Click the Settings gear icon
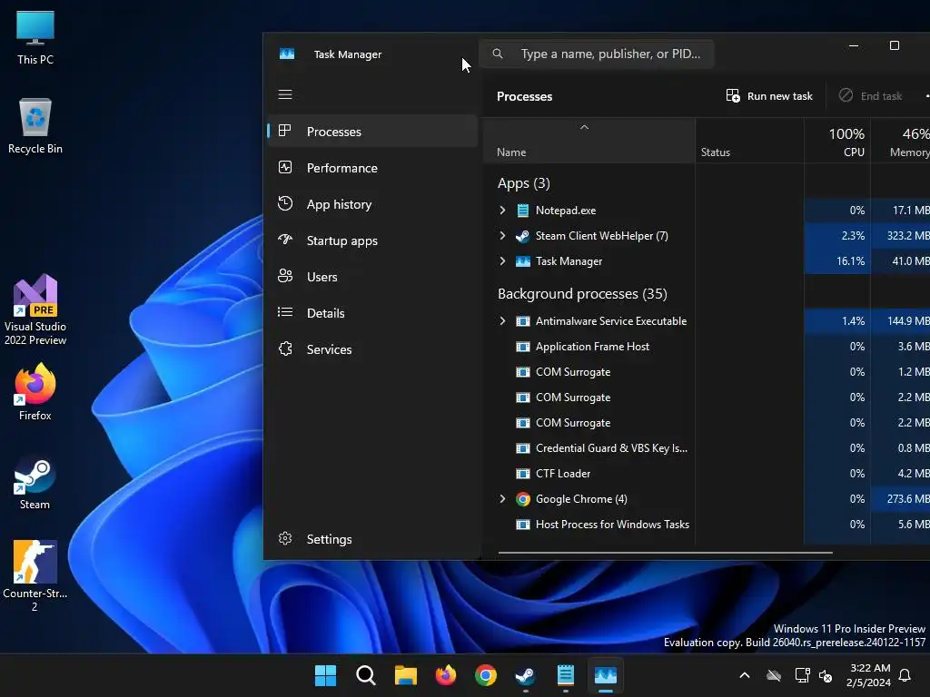This screenshot has height=697, width=930. coord(284,538)
